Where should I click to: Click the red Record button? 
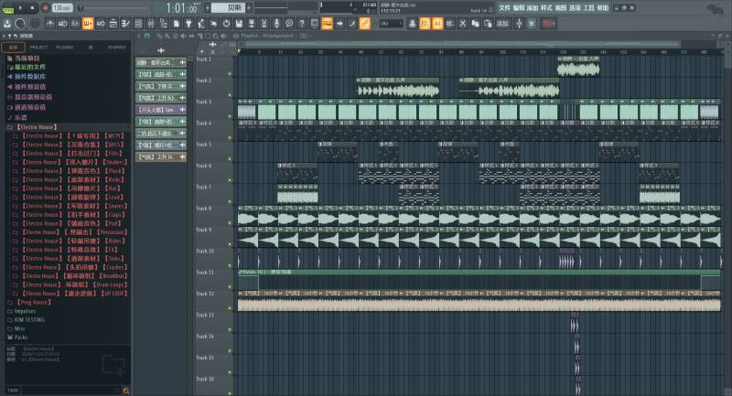(45, 7)
